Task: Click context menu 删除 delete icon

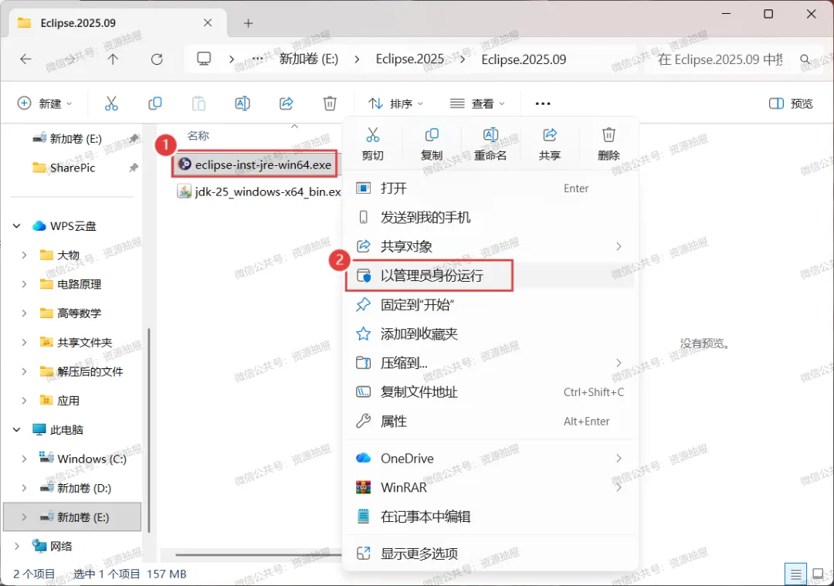Action: click(609, 135)
